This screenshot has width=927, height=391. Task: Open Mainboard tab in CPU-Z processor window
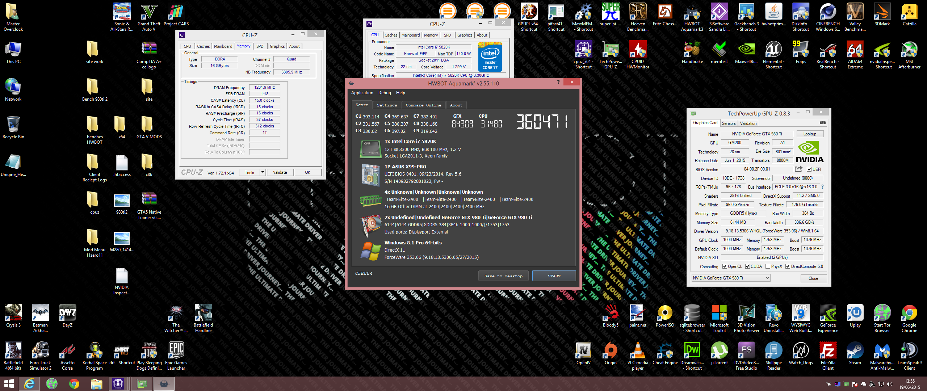pos(411,35)
